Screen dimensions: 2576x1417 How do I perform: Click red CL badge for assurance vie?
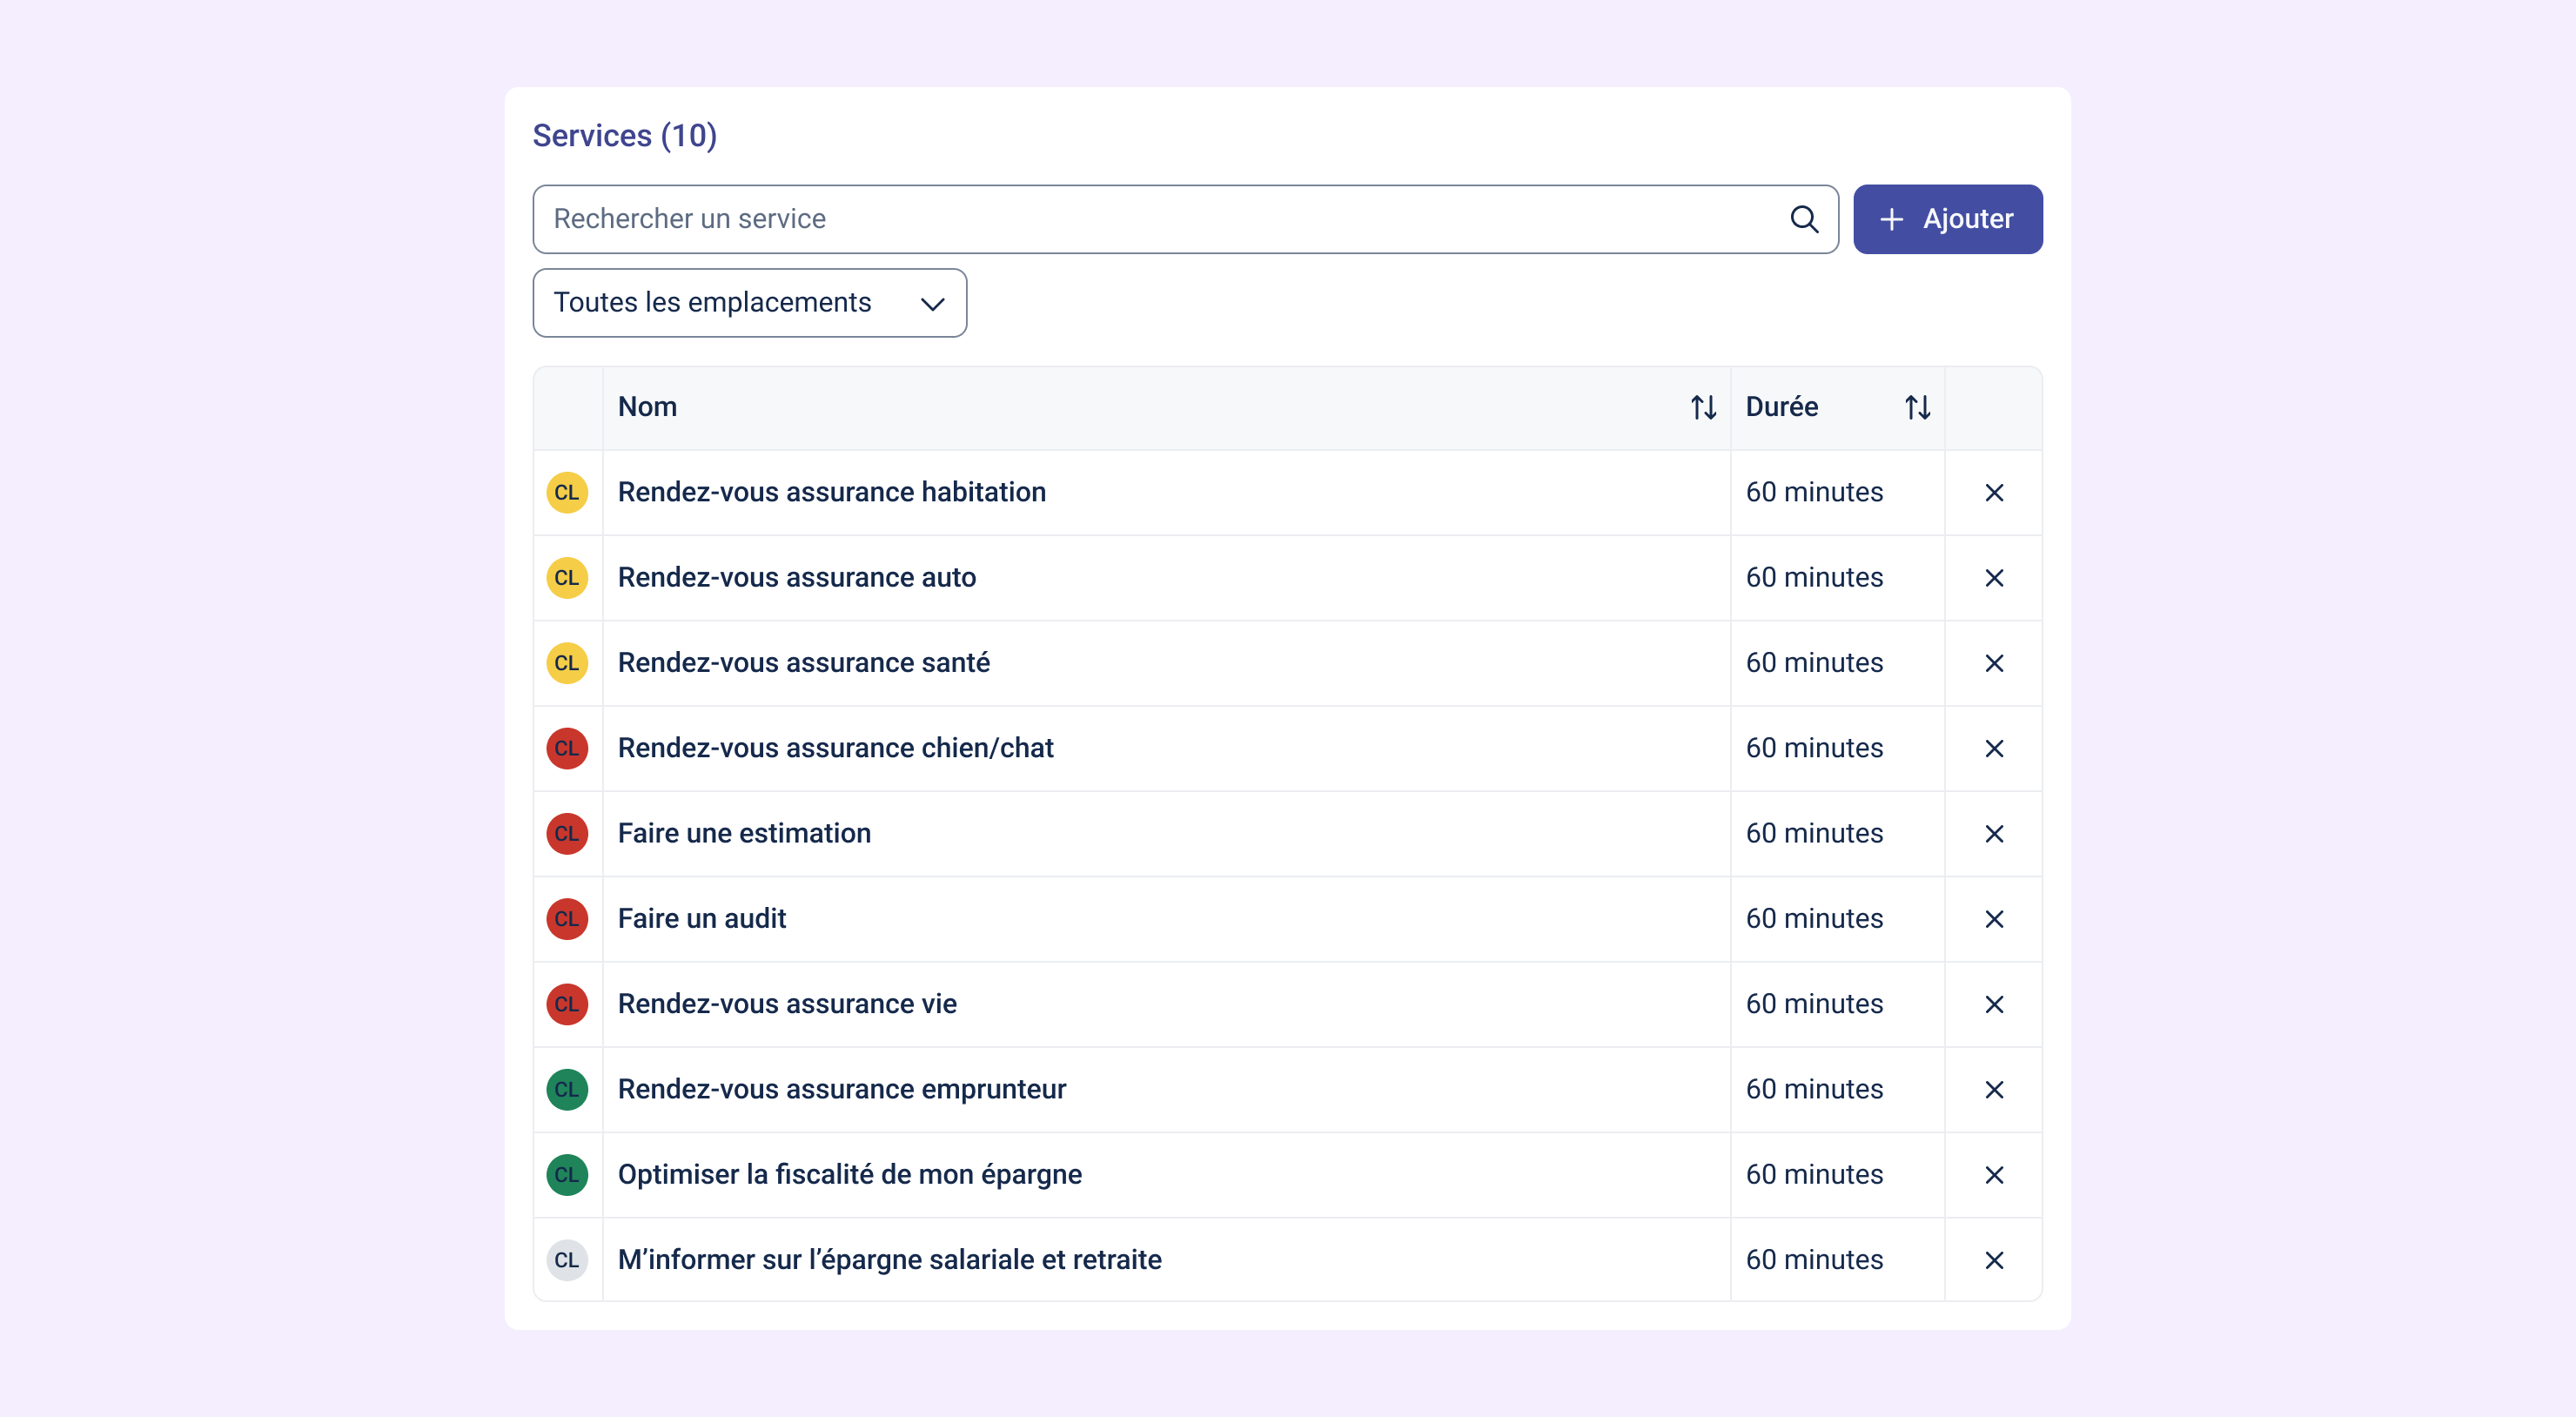coord(567,1004)
